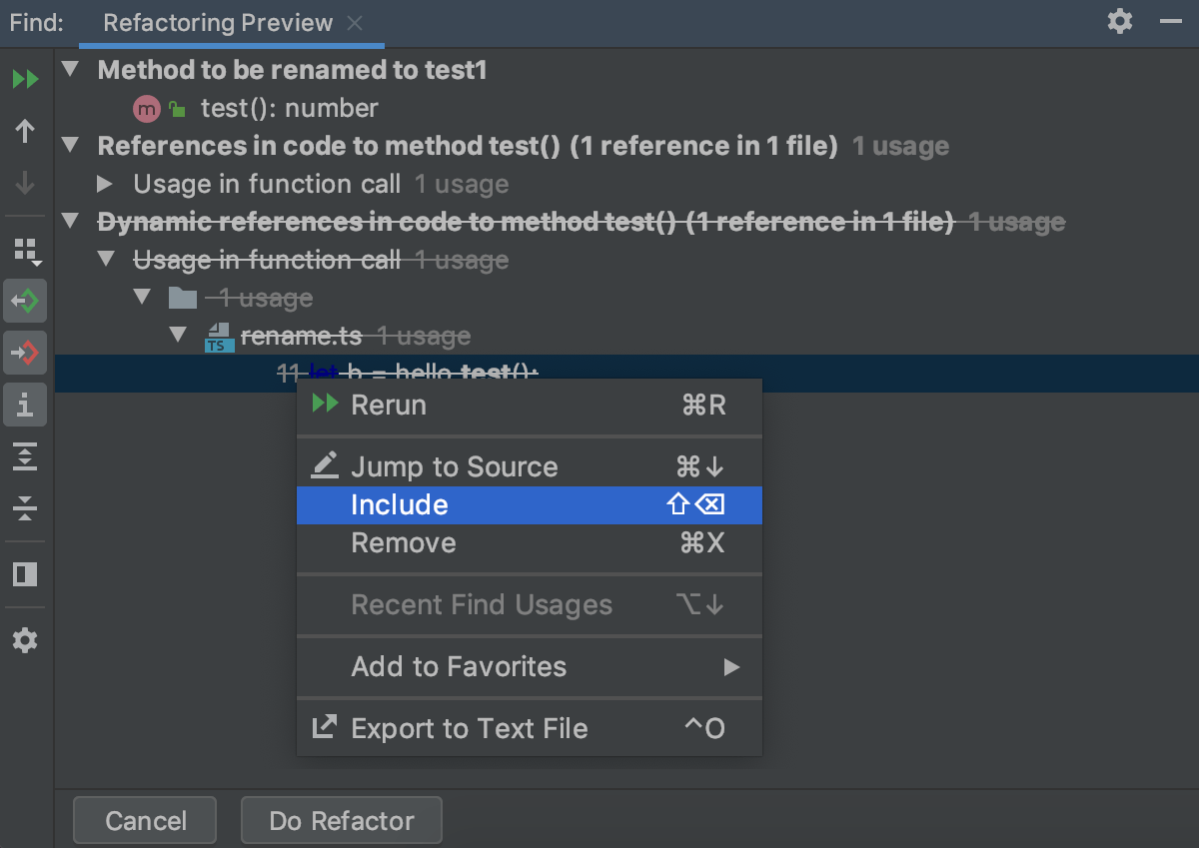The image size is (1199, 848).
Task: Click the green Rerun arrows in sidebar
Action: point(26,80)
